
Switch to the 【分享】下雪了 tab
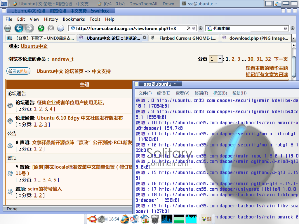pyautogui.click(x=41, y=38)
